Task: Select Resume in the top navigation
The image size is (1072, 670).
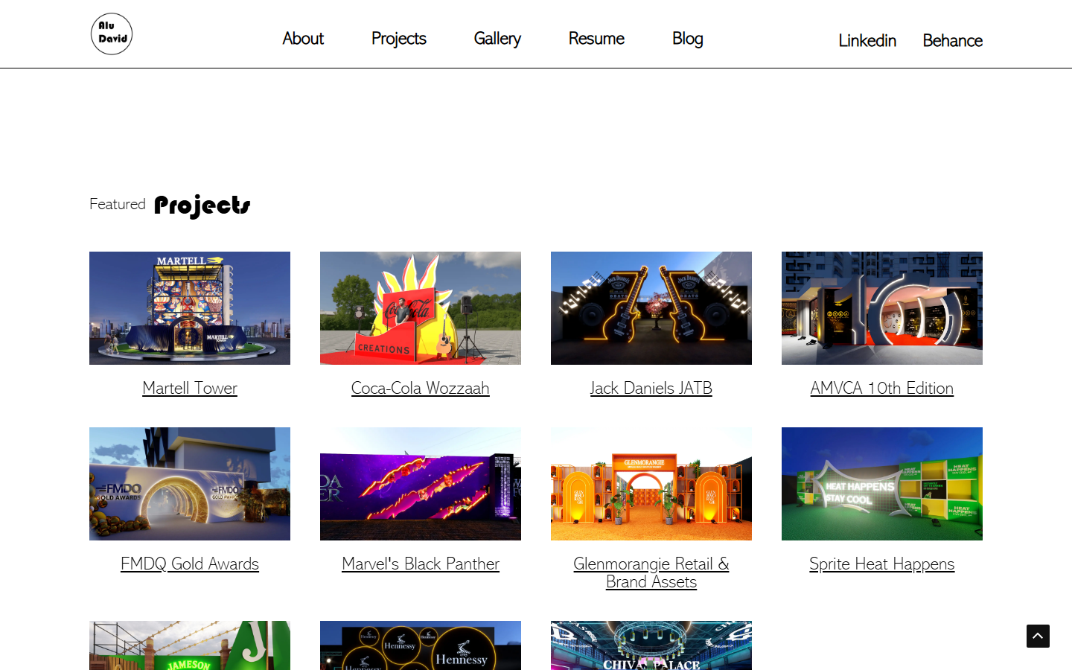Action: click(x=596, y=39)
